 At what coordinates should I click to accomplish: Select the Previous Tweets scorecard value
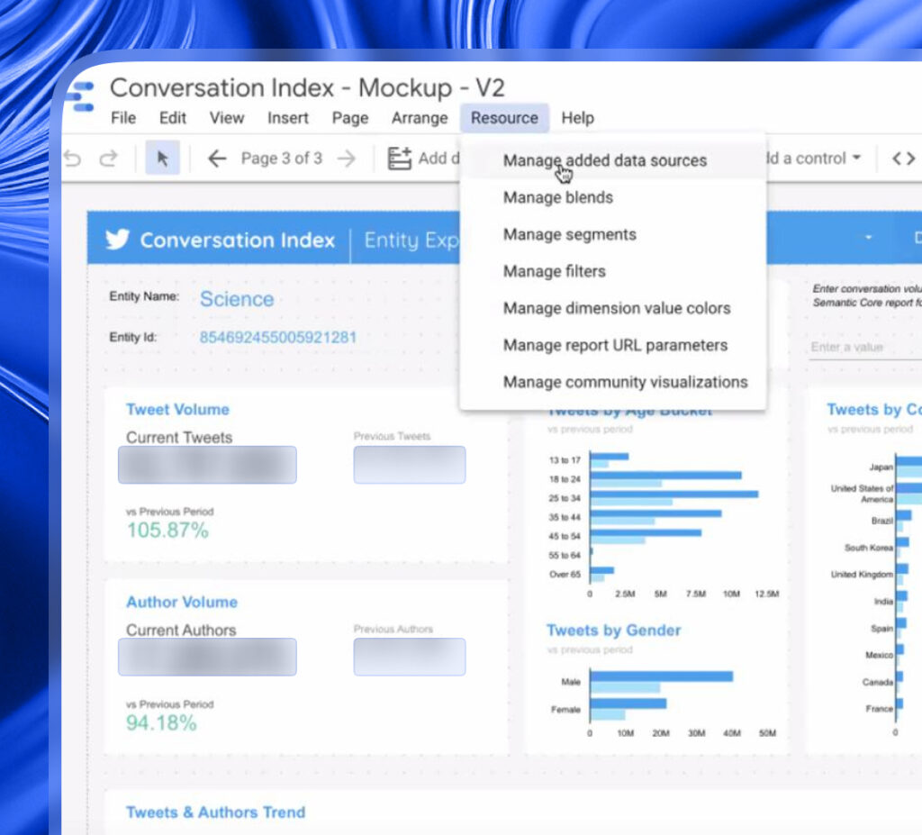coord(410,465)
